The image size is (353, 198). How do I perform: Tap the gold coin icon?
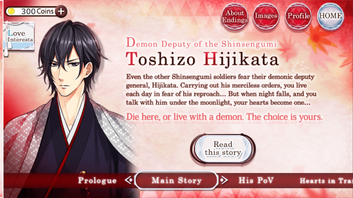pyautogui.click(x=11, y=11)
